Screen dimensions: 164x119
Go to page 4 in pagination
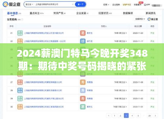click(x=132, y=116)
